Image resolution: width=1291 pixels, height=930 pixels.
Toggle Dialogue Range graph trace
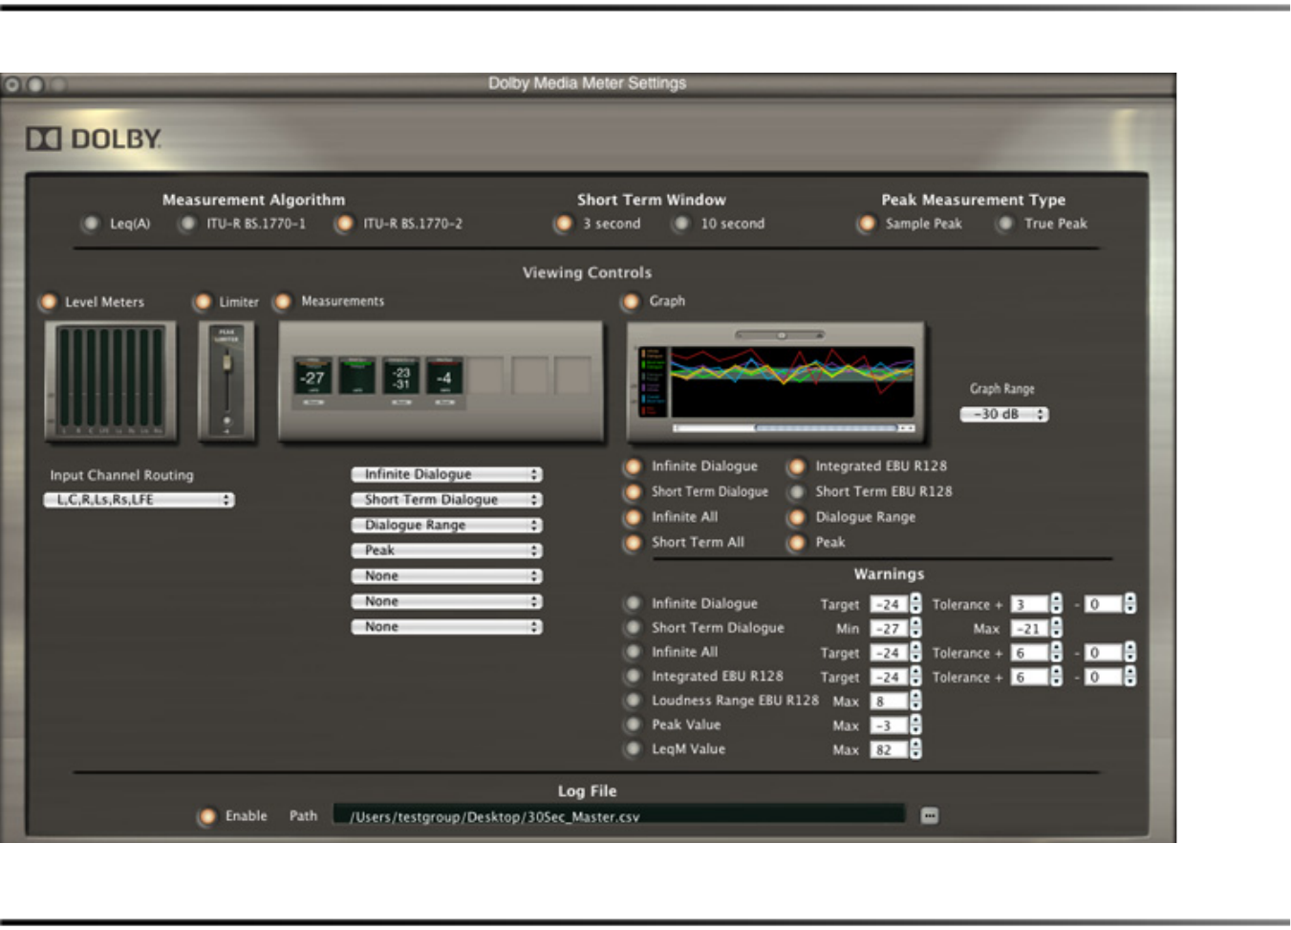(x=796, y=517)
